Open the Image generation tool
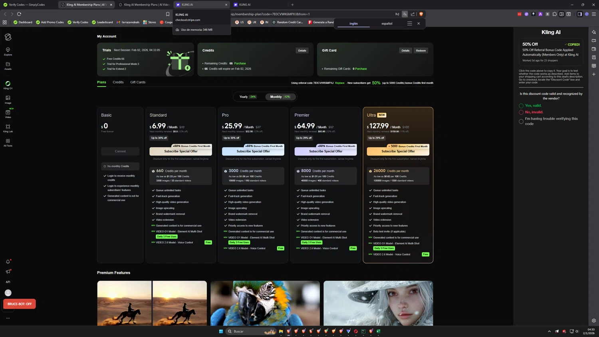599x337 pixels. (8, 99)
